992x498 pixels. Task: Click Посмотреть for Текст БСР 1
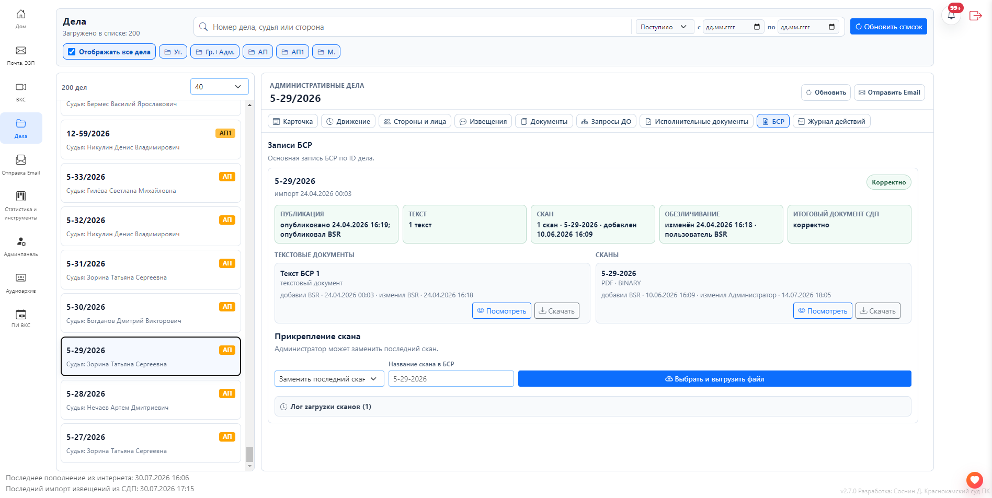[501, 311]
